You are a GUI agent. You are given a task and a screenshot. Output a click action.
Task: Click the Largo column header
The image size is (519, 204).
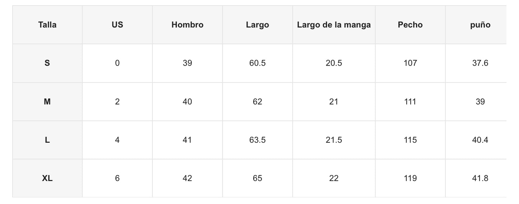pyautogui.click(x=257, y=25)
